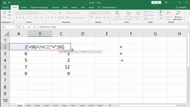Click the text orientation icon
Viewport: 190px width, 107px height.
(60, 13)
